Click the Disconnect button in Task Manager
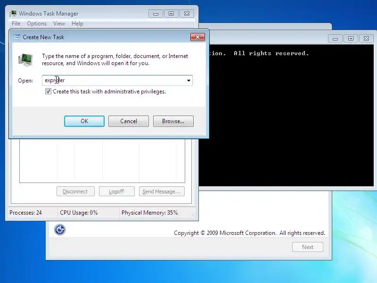The width and height of the screenshot is (377, 283). pyautogui.click(x=75, y=191)
